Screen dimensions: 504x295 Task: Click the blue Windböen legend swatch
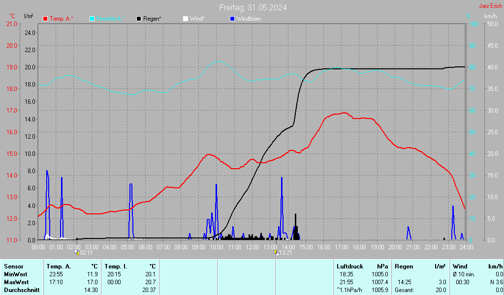click(232, 19)
